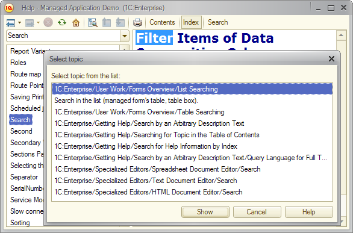The width and height of the screenshot is (353, 233).
Task: Expand the Search combo box dropdown
Action: pyautogui.click(x=125, y=36)
